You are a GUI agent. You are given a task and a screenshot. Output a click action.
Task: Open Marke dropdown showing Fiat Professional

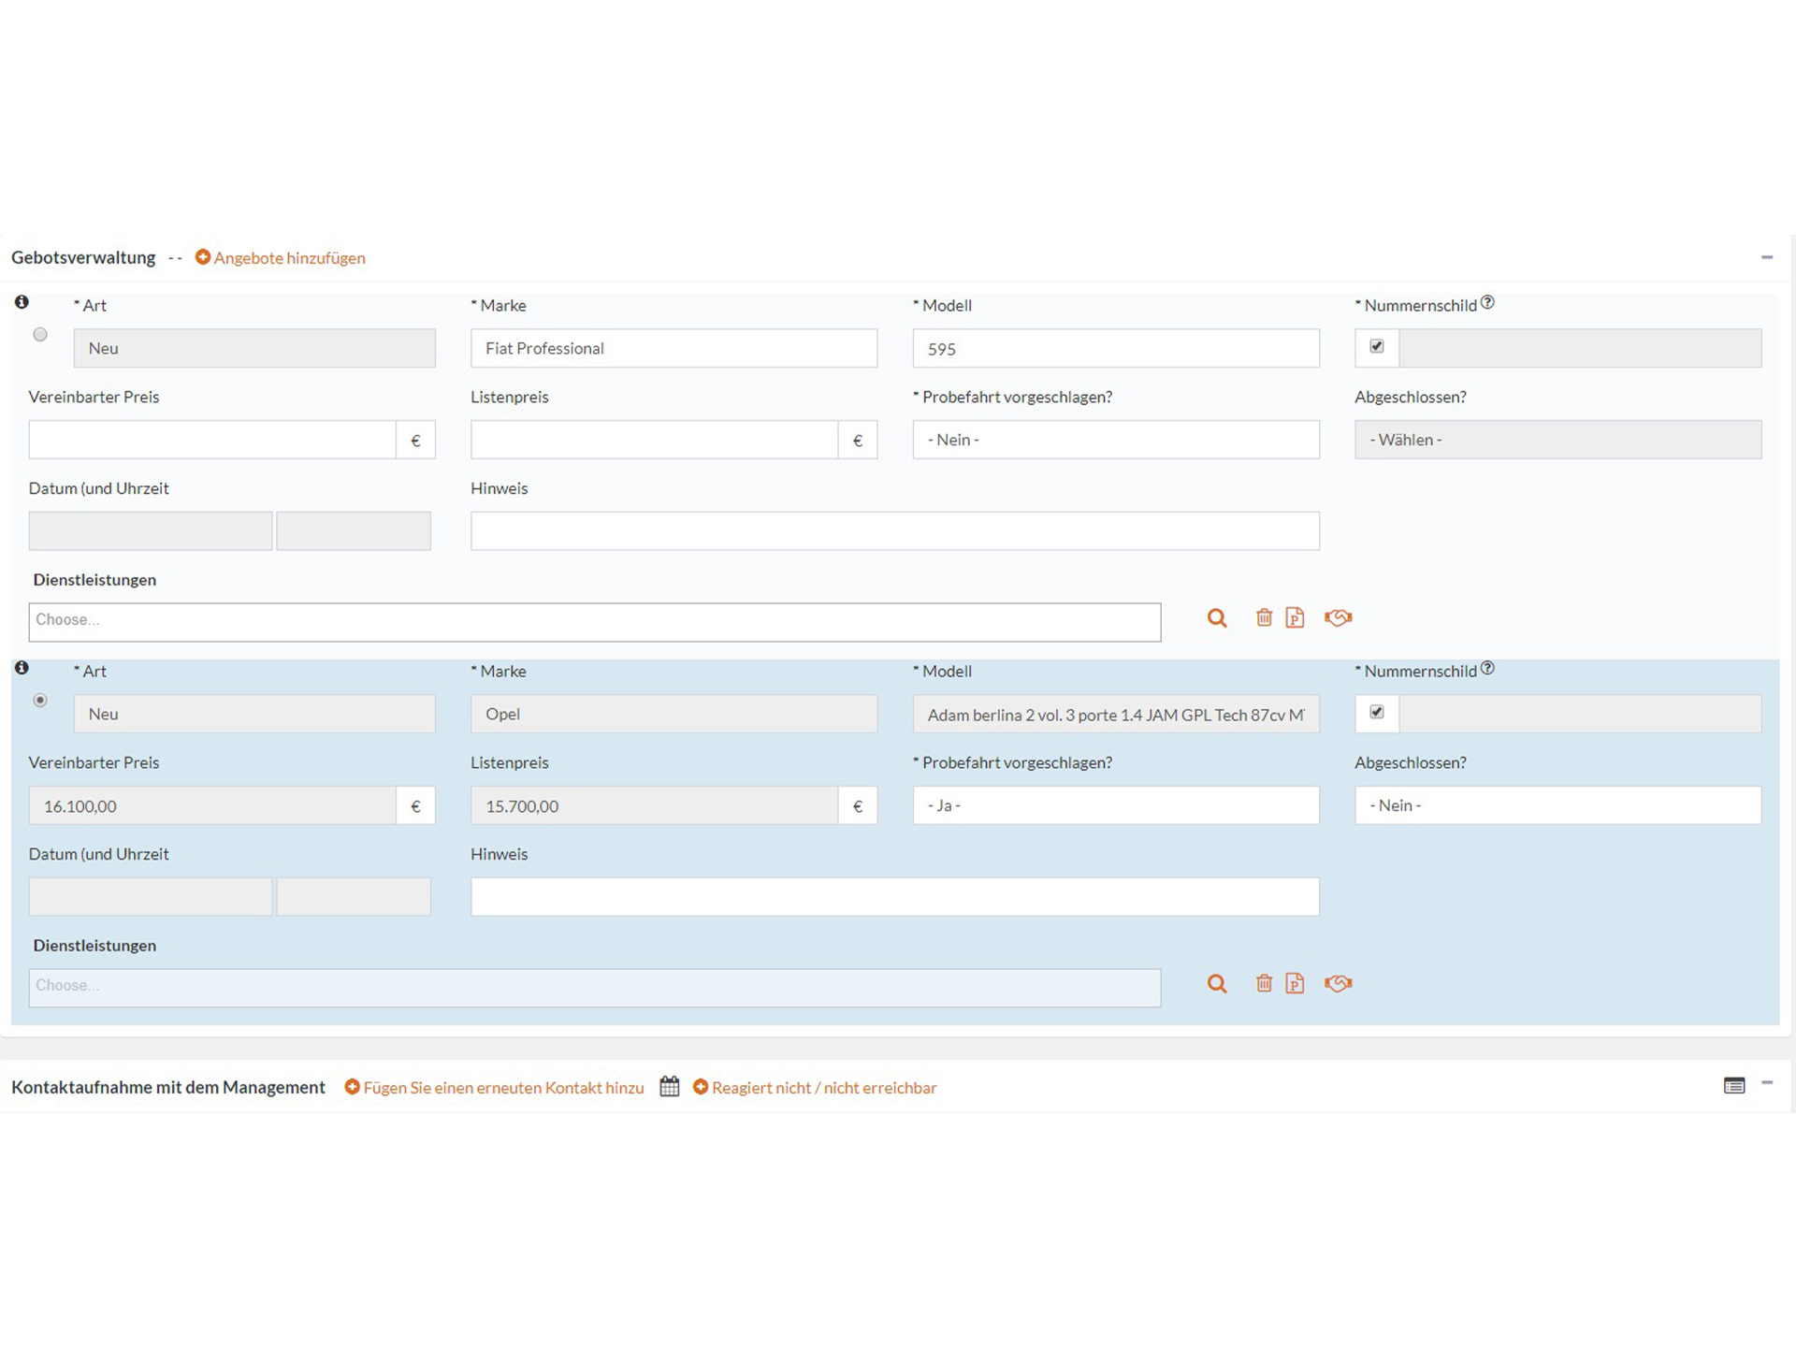tap(673, 348)
